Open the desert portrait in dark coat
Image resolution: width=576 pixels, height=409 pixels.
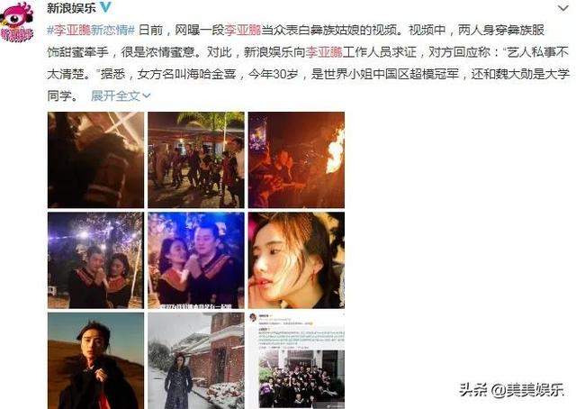tap(96, 361)
